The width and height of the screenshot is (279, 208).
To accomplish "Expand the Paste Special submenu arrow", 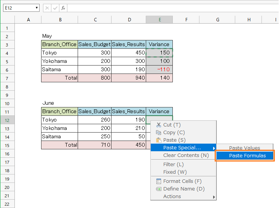I will click(214, 148).
